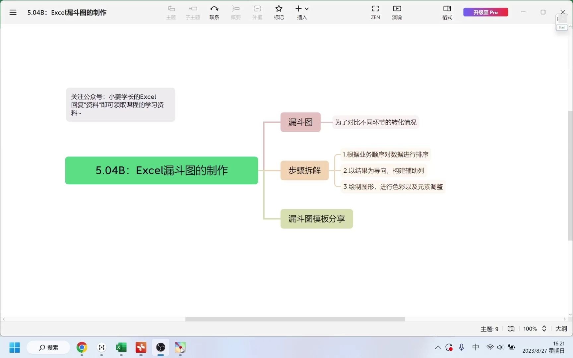
Task: Adjust zoom with the up-down stepper
Action: click(544, 329)
